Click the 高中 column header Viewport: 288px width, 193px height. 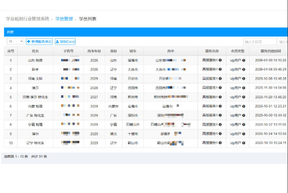[171, 51]
